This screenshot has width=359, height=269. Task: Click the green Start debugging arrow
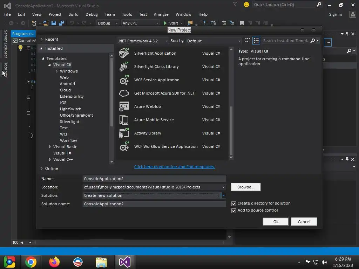pos(165,23)
